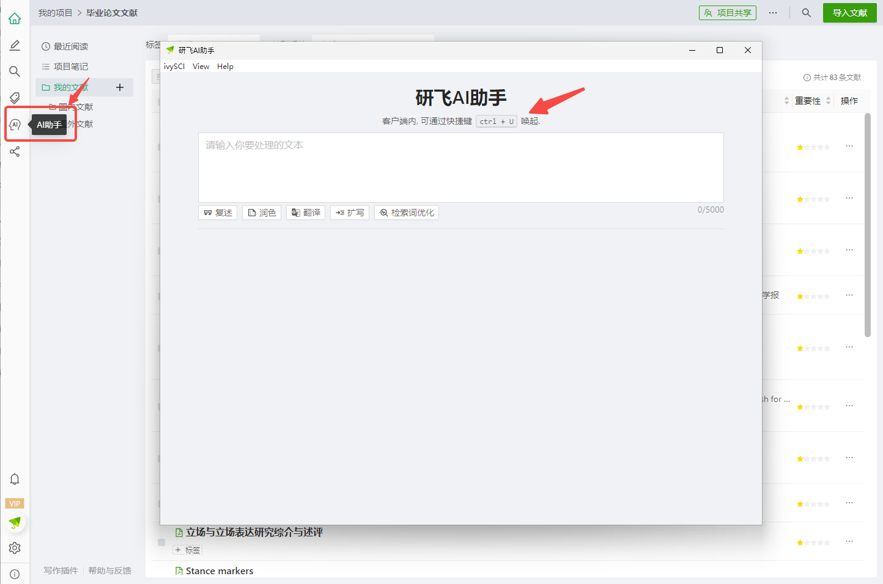This screenshot has height=584, width=883.
Task: Click 复述 paraphrase button
Action: pyautogui.click(x=218, y=213)
